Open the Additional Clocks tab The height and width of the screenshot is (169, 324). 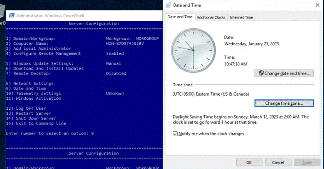tap(211, 17)
